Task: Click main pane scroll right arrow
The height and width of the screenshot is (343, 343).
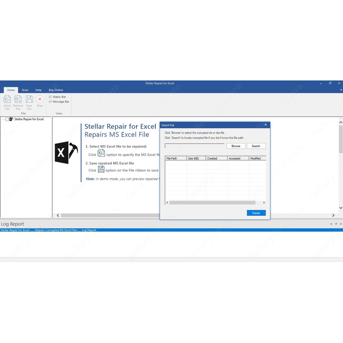Action: pos(333,215)
